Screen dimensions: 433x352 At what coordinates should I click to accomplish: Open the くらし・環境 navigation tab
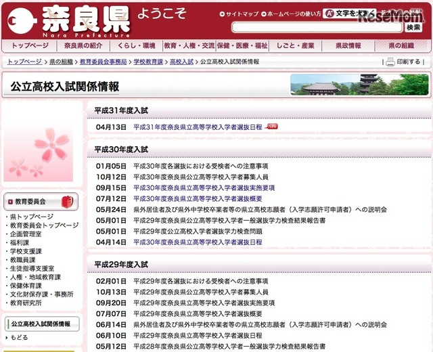(x=135, y=46)
